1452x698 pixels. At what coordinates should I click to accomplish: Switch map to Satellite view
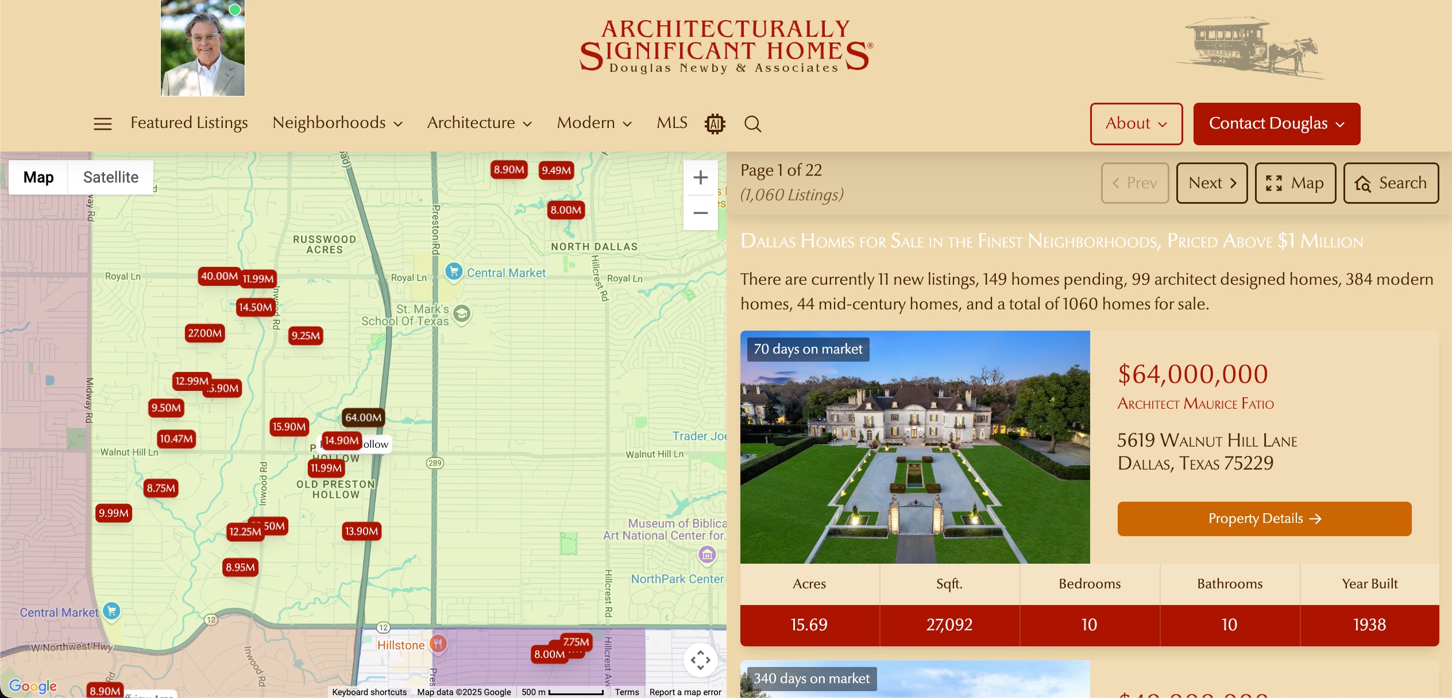[110, 177]
